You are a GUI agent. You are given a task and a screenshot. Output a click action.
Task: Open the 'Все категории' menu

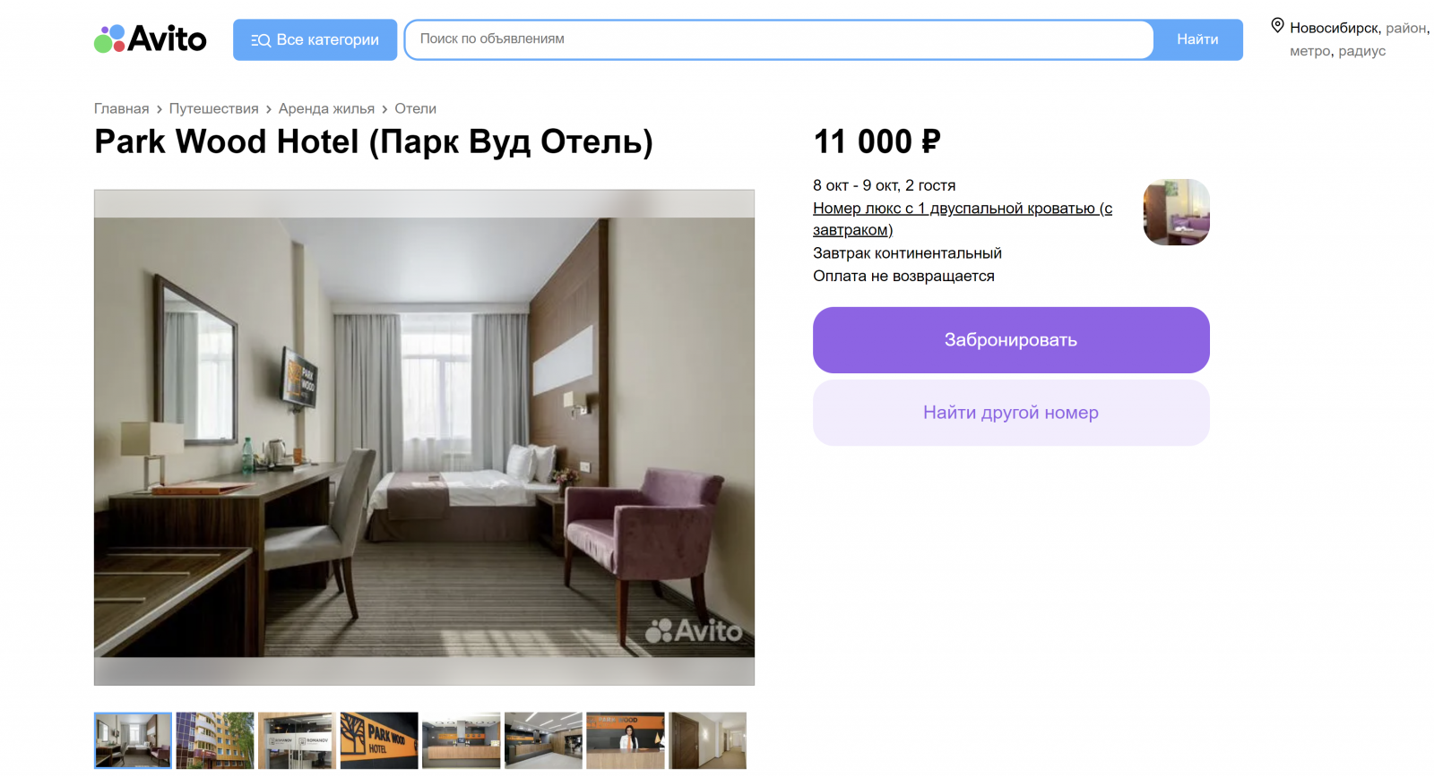(315, 40)
